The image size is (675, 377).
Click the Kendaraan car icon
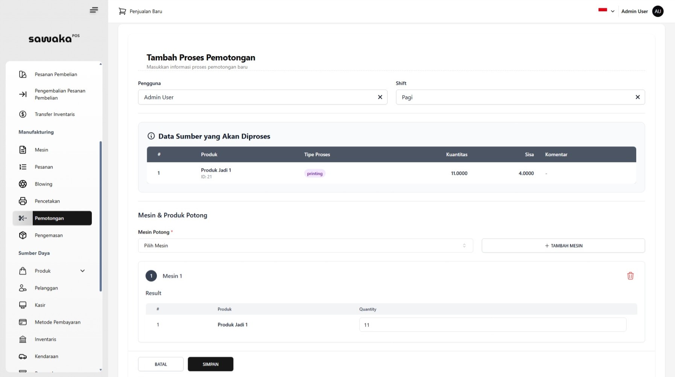click(x=23, y=356)
